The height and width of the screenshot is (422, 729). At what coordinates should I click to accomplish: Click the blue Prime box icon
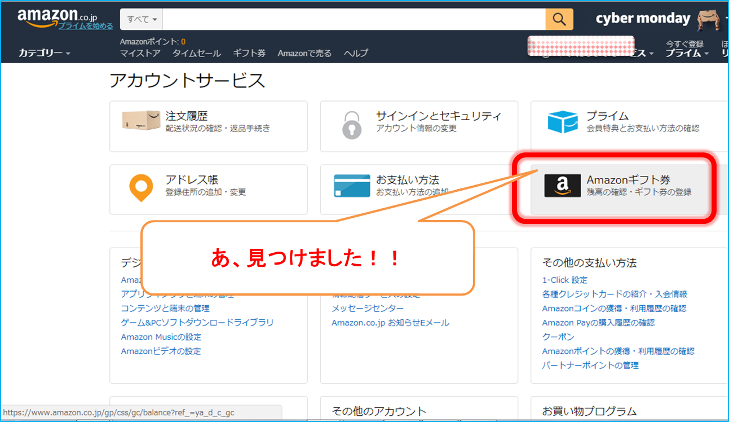coord(562,122)
